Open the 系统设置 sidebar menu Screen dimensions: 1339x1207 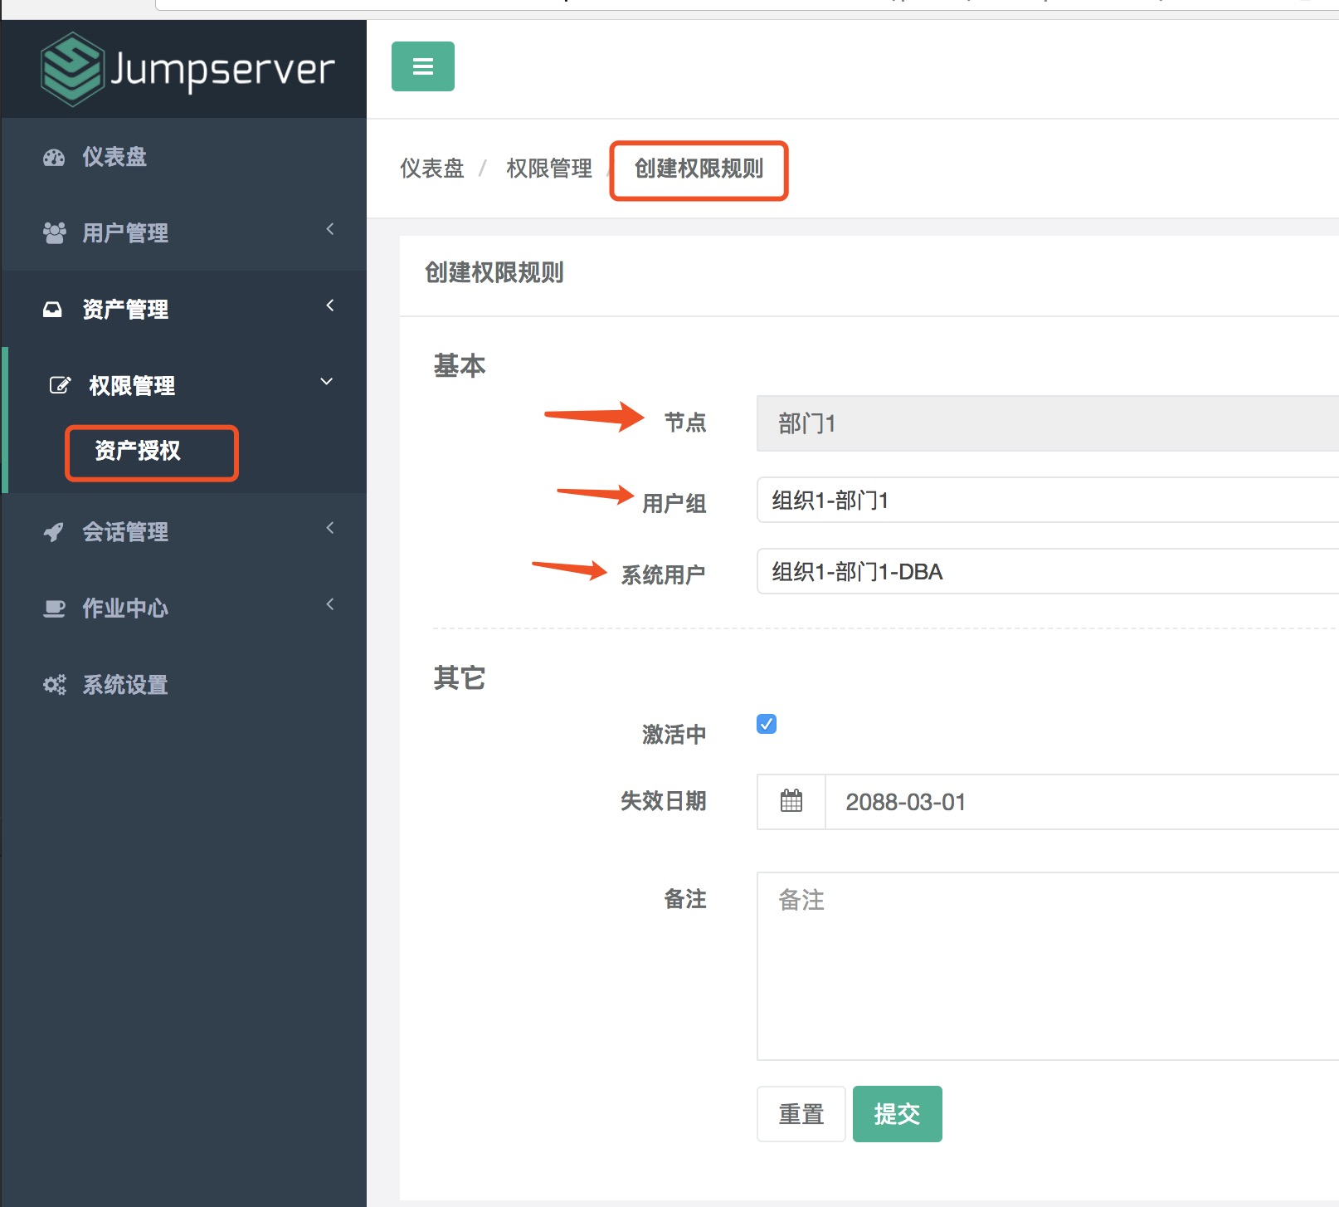[x=184, y=685]
